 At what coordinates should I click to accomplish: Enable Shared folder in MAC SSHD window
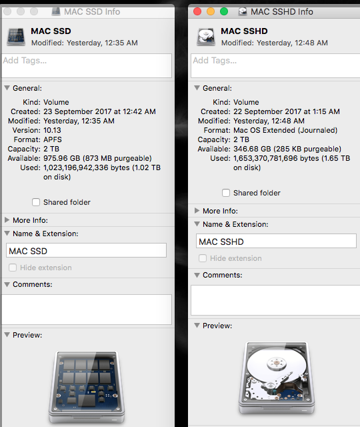click(226, 193)
